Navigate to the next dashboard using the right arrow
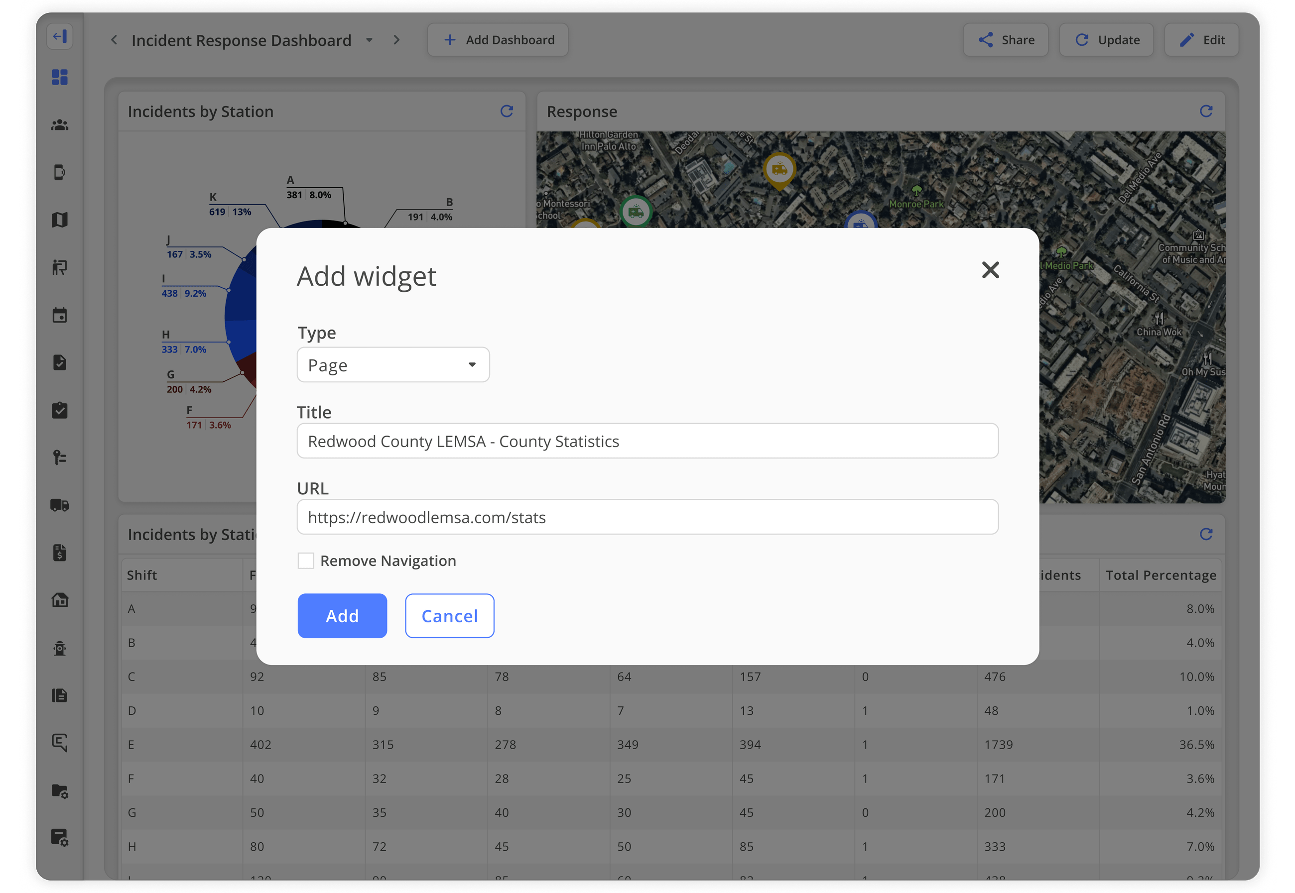1295x893 pixels. 397,40
